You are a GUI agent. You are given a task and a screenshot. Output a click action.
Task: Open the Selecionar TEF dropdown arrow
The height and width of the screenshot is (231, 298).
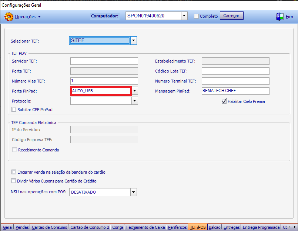pyautogui.click(x=133, y=40)
